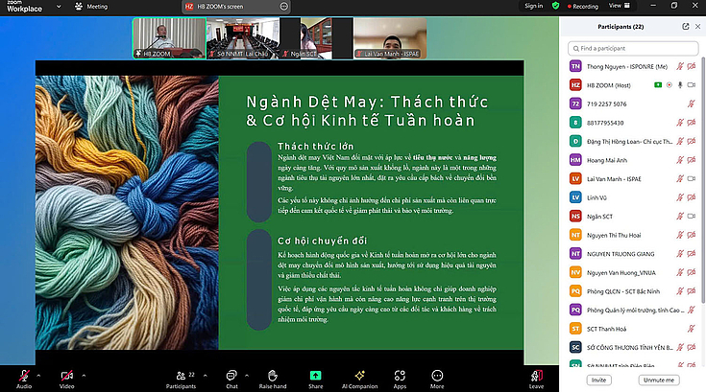
Task: Open the Chat panel
Action: click(231, 377)
